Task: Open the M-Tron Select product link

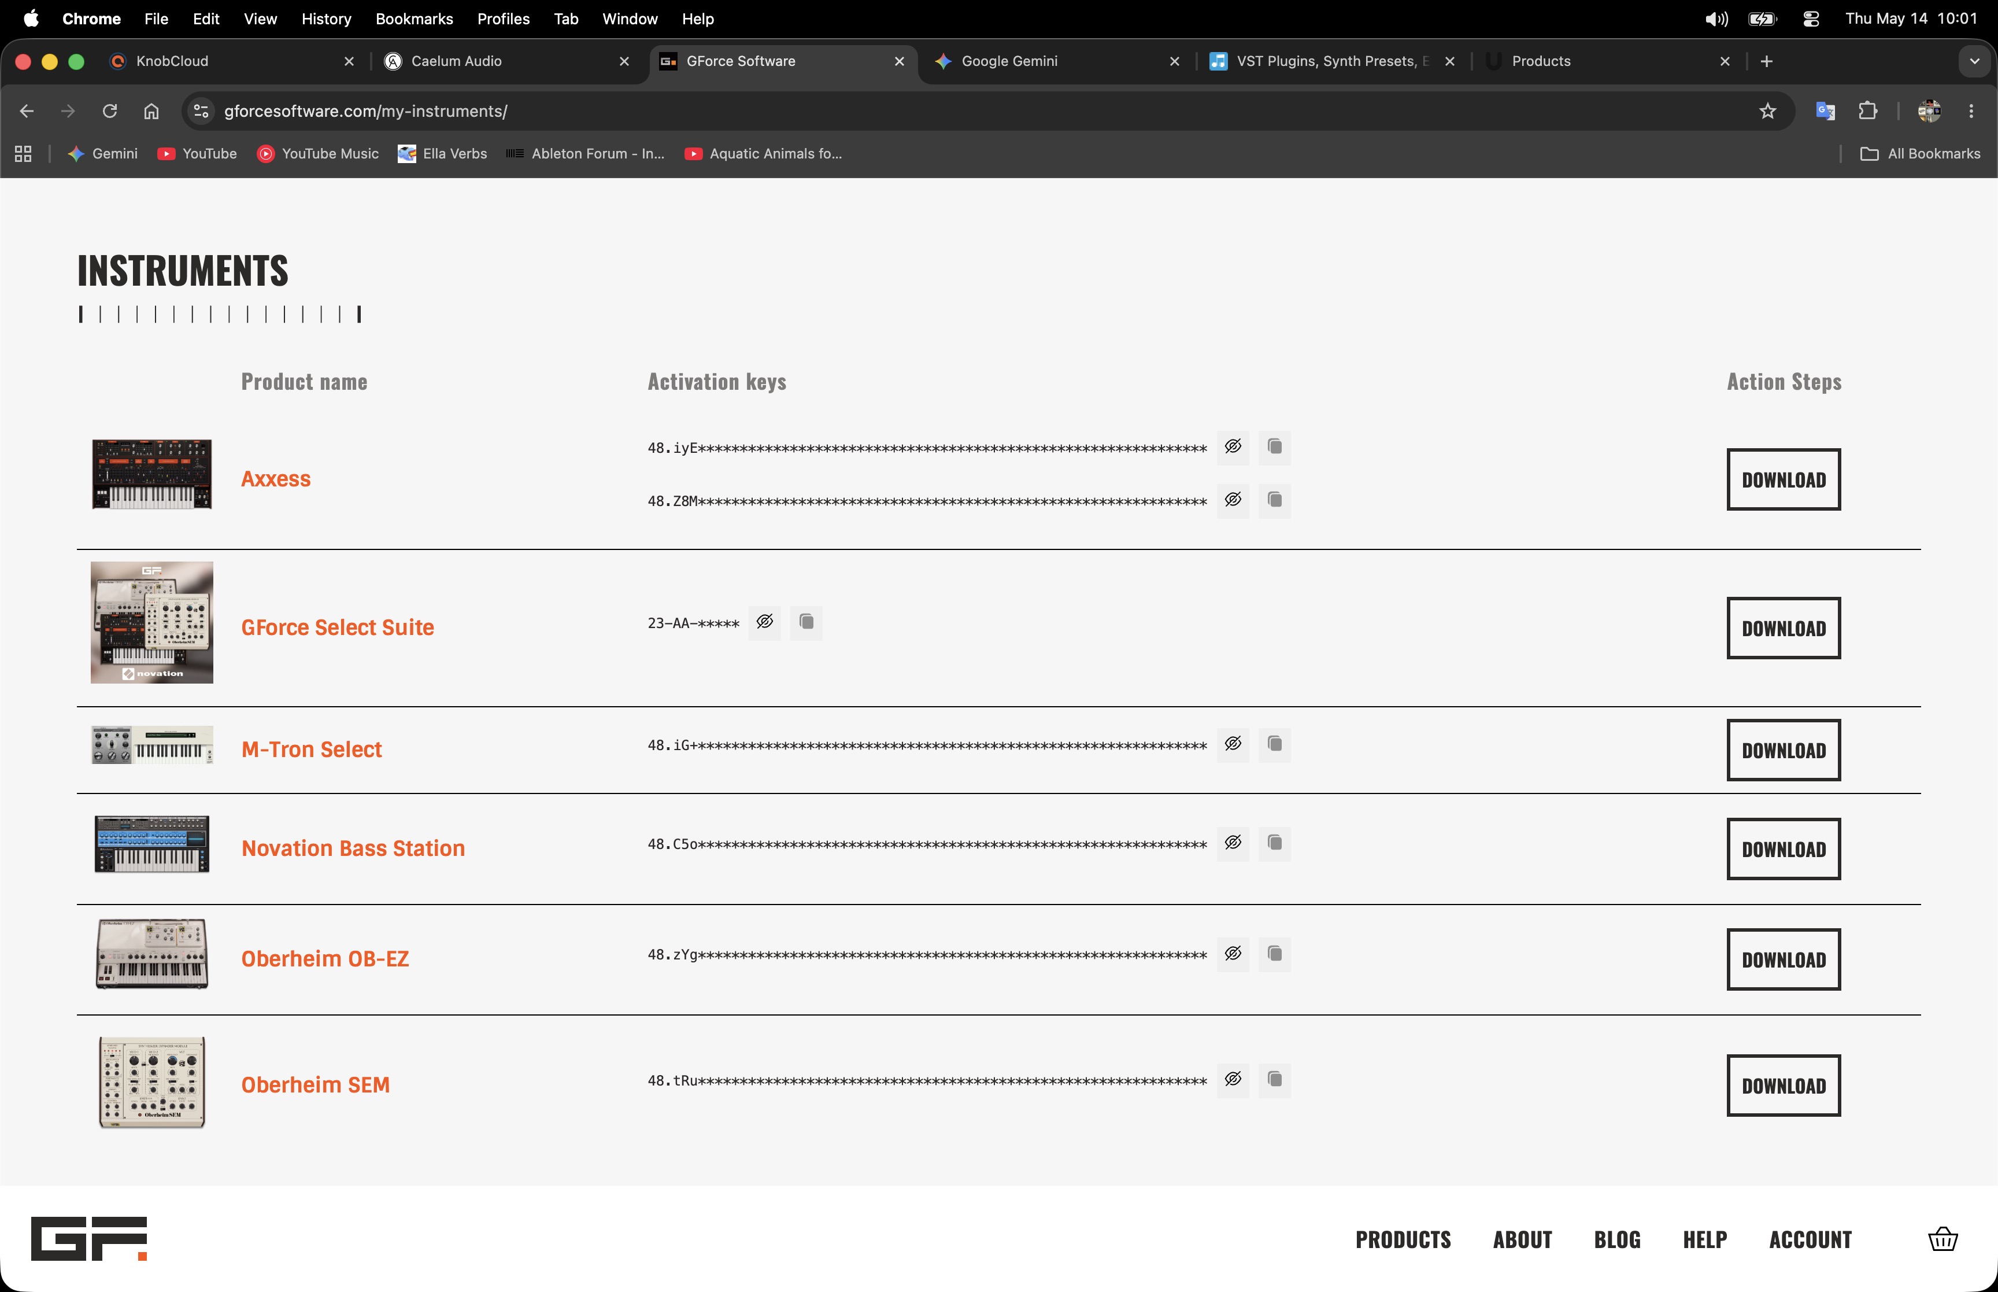Action: click(312, 749)
